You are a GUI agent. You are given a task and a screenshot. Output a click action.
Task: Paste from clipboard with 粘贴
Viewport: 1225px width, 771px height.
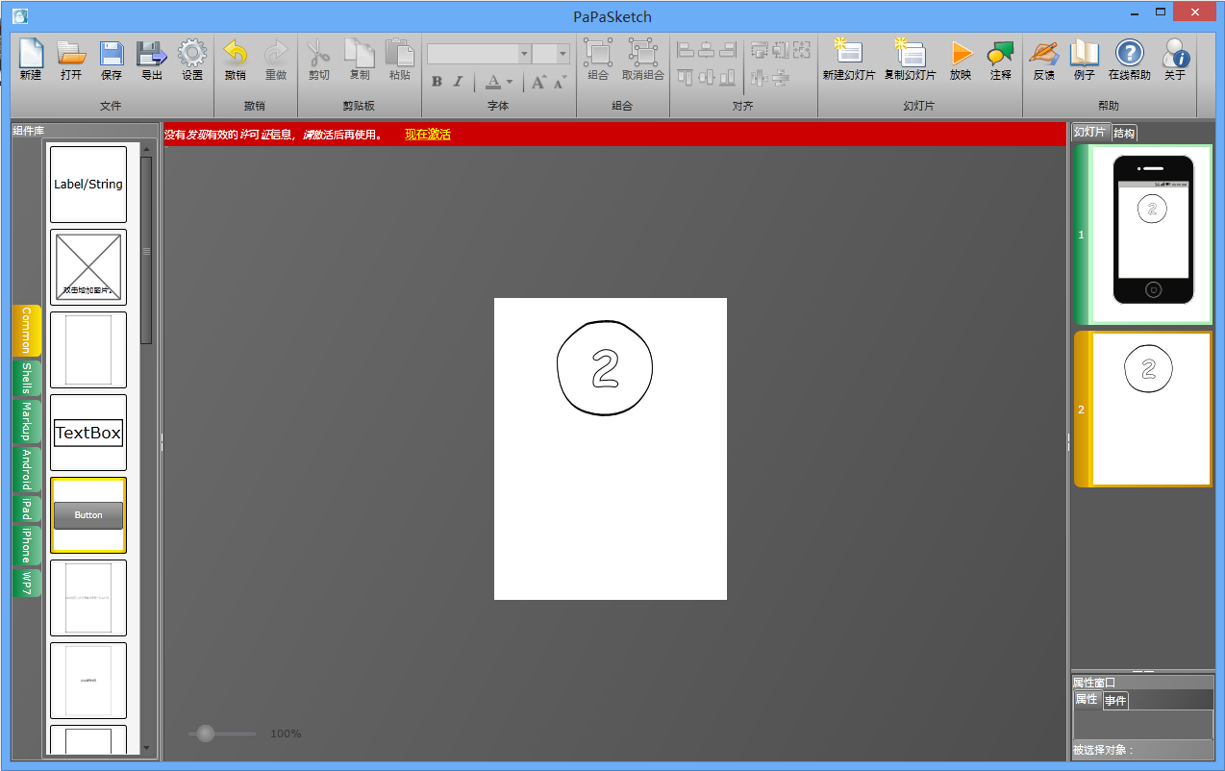(x=400, y=60)
